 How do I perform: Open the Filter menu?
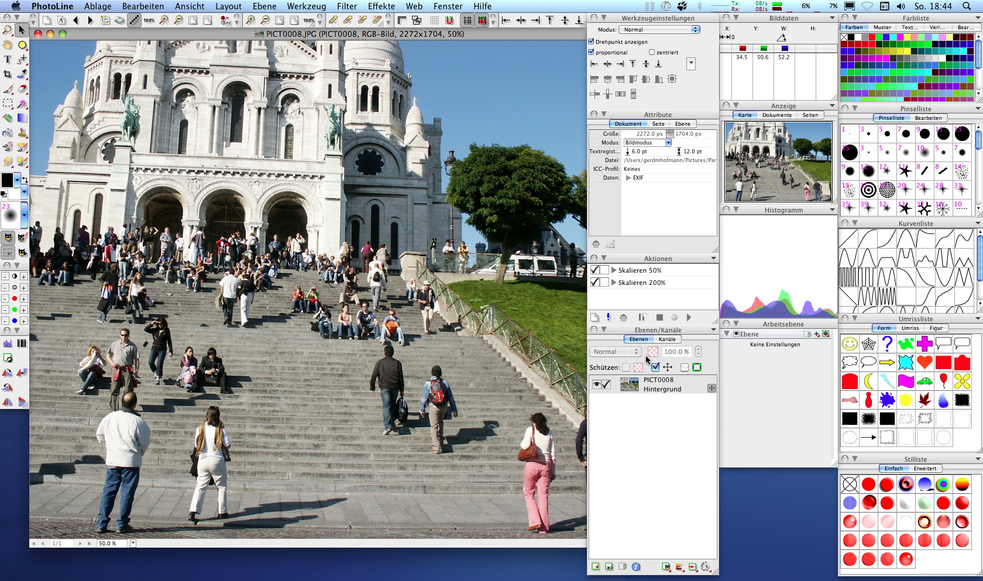[347, 6]
